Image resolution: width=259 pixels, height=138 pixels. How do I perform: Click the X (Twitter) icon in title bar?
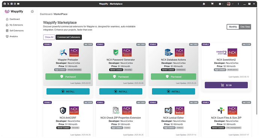(x=8, y=4)
